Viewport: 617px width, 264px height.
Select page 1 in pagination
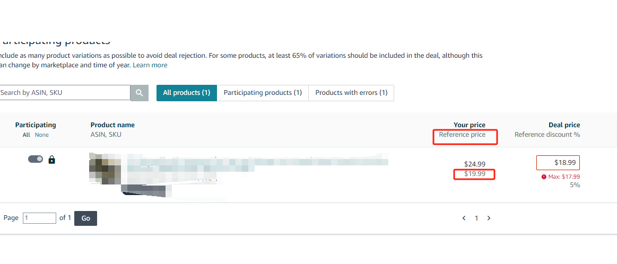pyautogui.click(x=476, y=218)
